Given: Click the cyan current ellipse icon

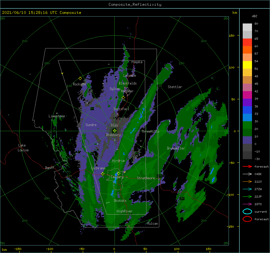Looking at the screenshot, I should point(247,211).
